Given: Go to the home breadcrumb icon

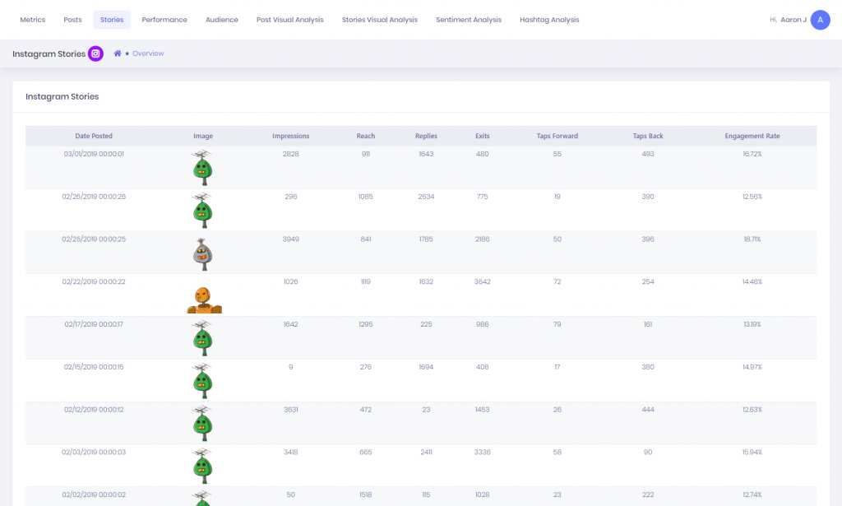Looking at the screenshot, I should point(117,53).
